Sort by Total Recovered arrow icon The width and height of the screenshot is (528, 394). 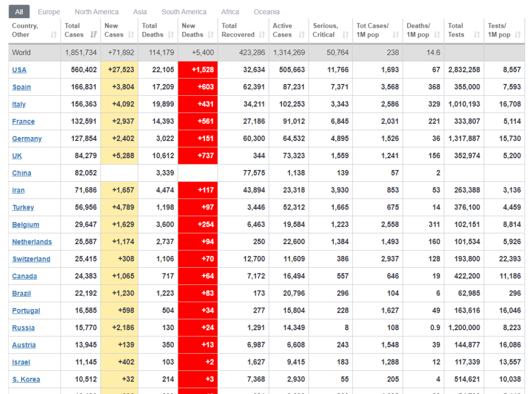262,35
